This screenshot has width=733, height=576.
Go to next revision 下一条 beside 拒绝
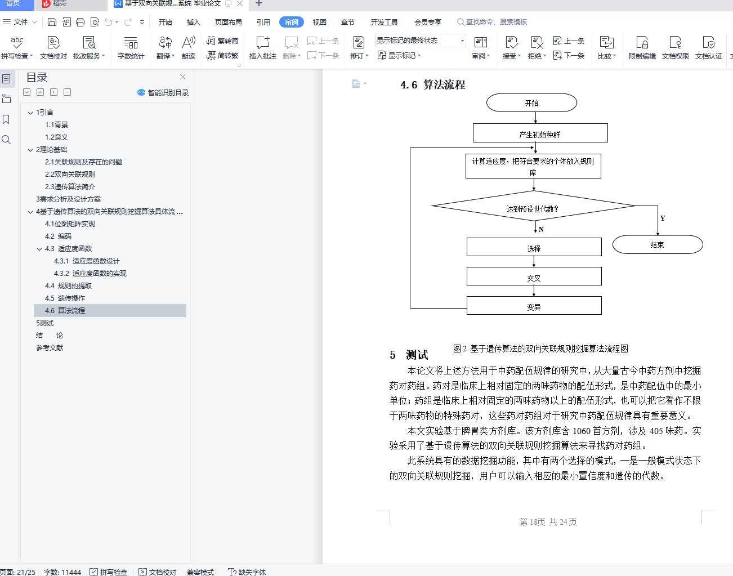pos(569,55)
